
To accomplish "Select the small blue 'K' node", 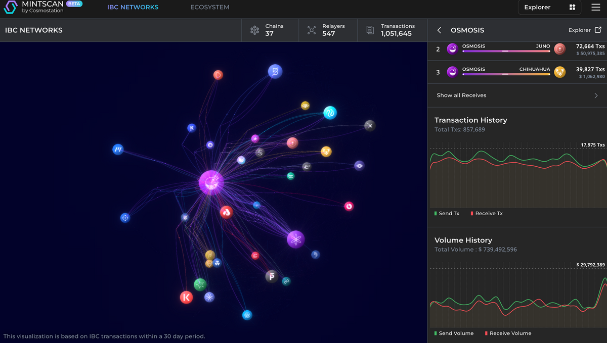I will tap(191, 128).
